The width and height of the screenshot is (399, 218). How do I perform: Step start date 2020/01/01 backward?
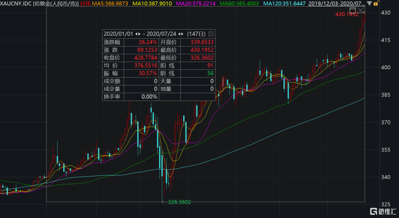pyautogui.click(x=136, y=34)
